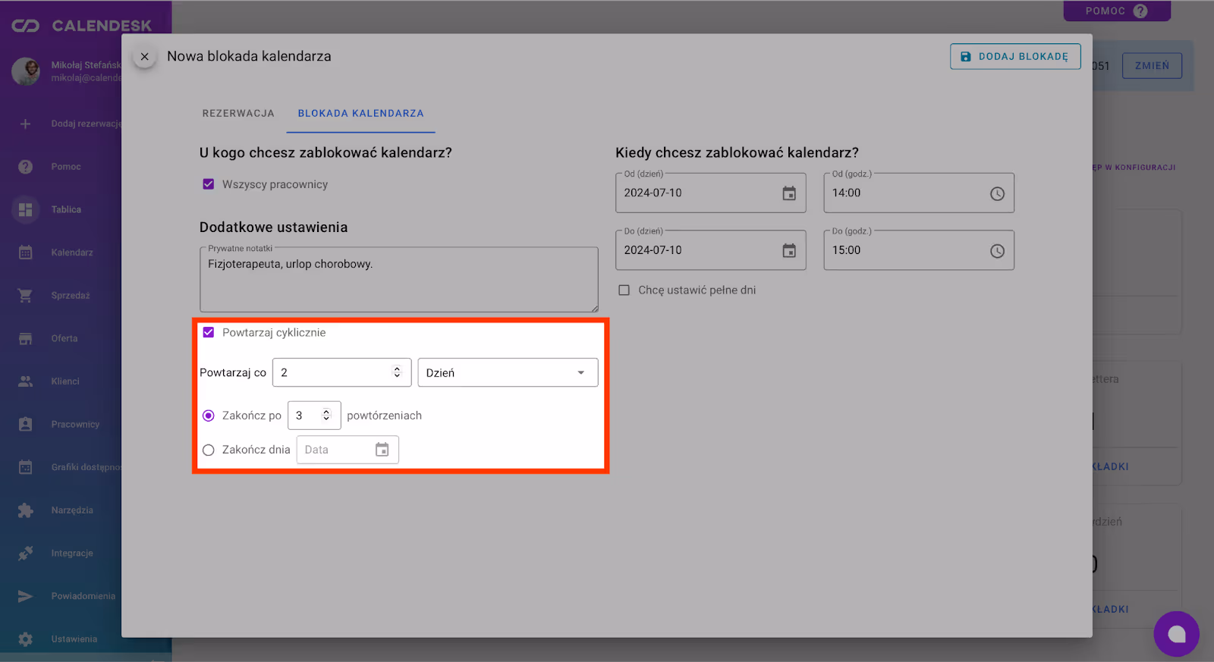Image resolution: width=1214 pixels, height=662 pixels.
Task: Open clock picker for Od (godz.) time
Action: (997, 193)
